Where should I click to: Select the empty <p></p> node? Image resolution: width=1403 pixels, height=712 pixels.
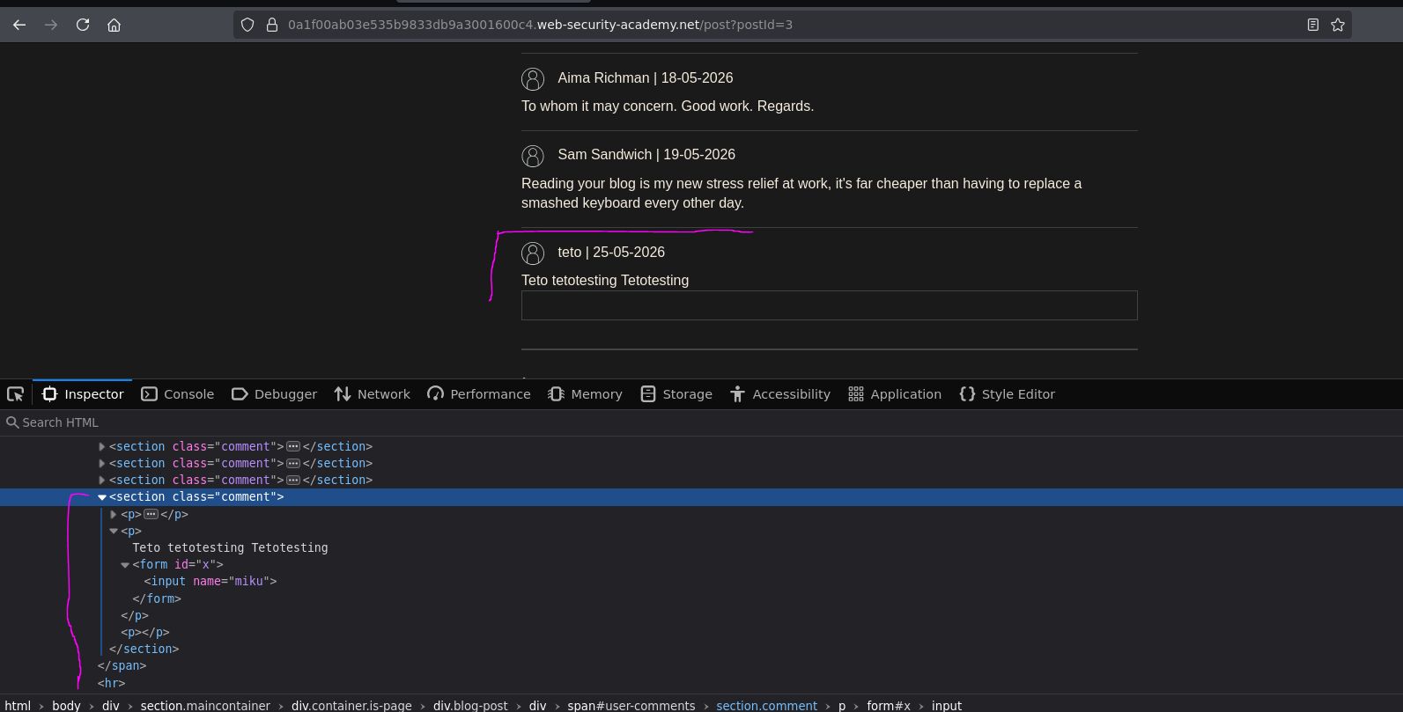coord(145,633)
